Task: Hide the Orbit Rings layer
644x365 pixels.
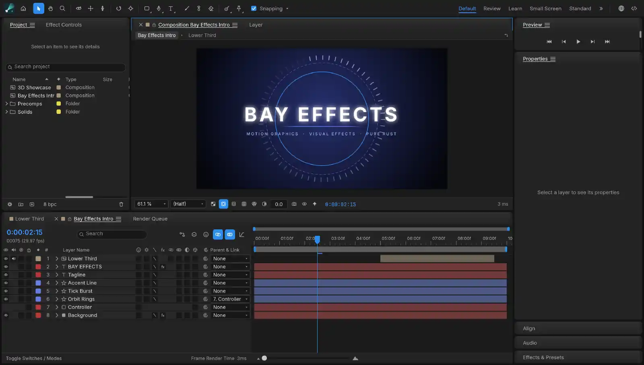Action: (x=6, y=299)
